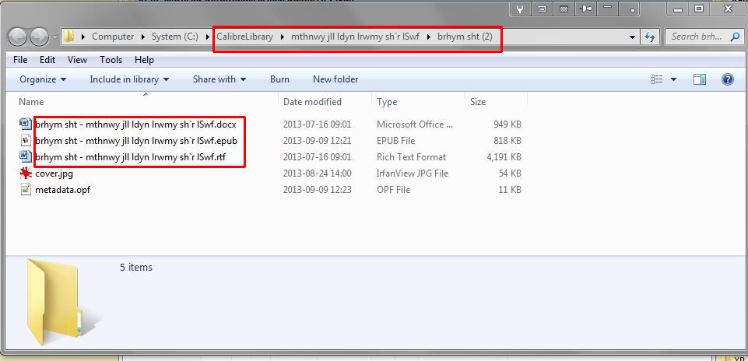Create a folder with New folder
The height and width of the screenshot is (361, 748).
tap(335, 79)
